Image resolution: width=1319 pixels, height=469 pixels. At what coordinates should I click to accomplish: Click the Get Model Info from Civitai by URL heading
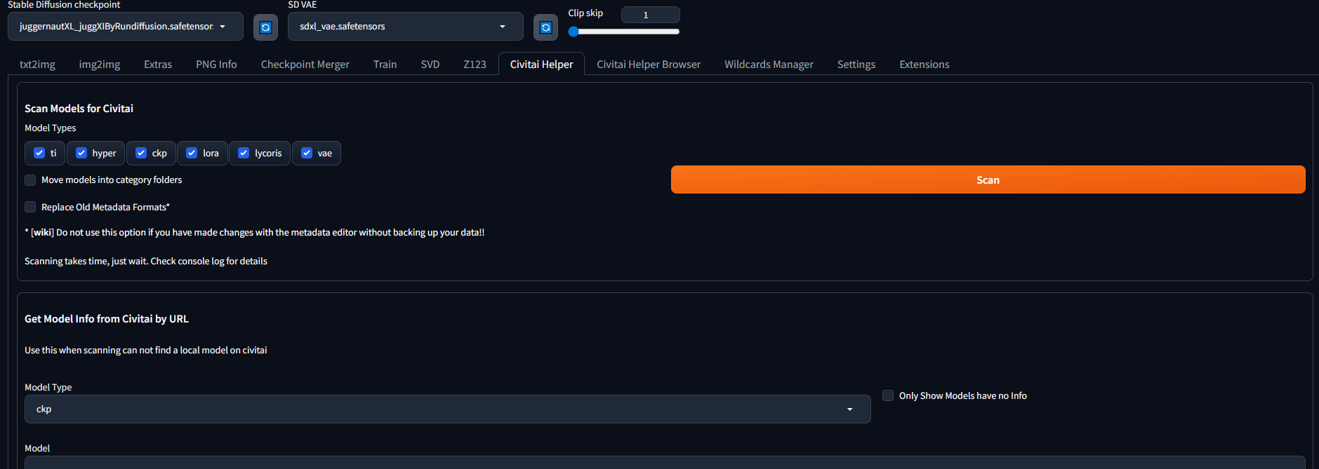[107, 319]
